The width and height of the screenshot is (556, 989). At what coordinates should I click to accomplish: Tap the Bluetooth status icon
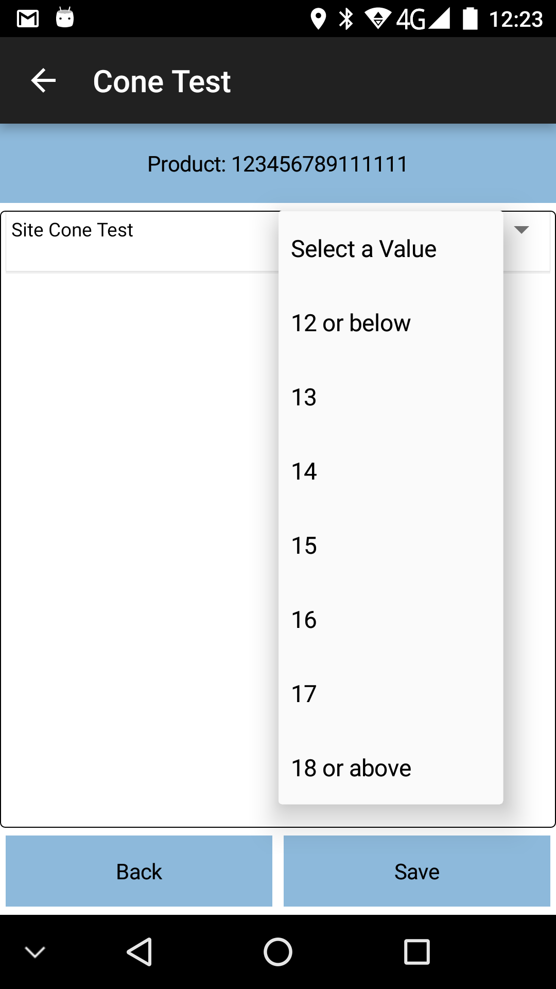point(346,19)
